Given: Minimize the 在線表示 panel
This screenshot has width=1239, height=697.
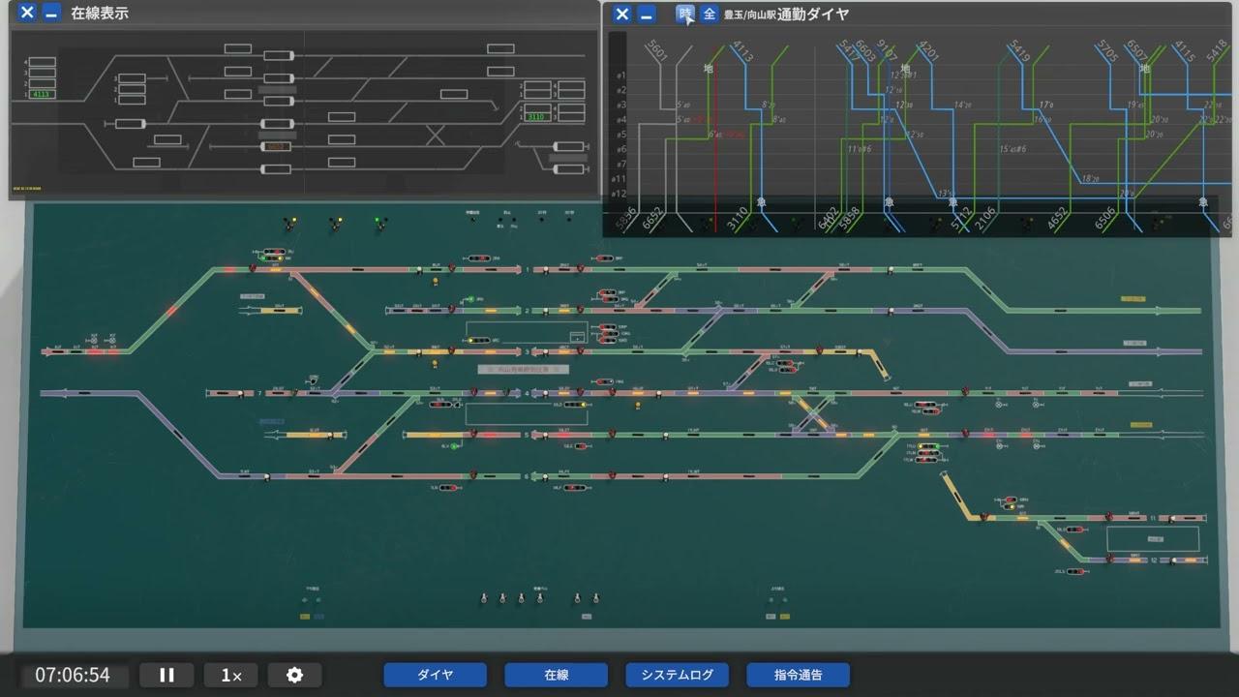Looking at the screenshot, I should pyautogui.click(x=51, y=14).
